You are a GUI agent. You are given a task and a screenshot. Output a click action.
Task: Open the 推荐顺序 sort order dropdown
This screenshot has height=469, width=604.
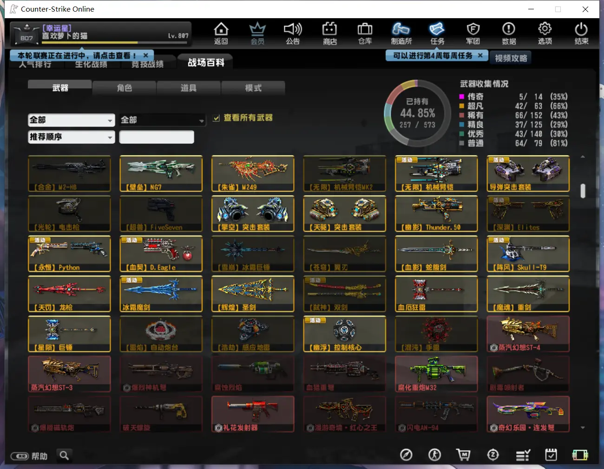click(71, 137)
